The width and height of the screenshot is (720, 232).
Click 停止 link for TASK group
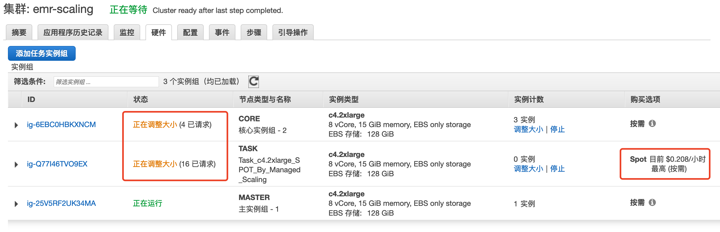click(557, 169)
